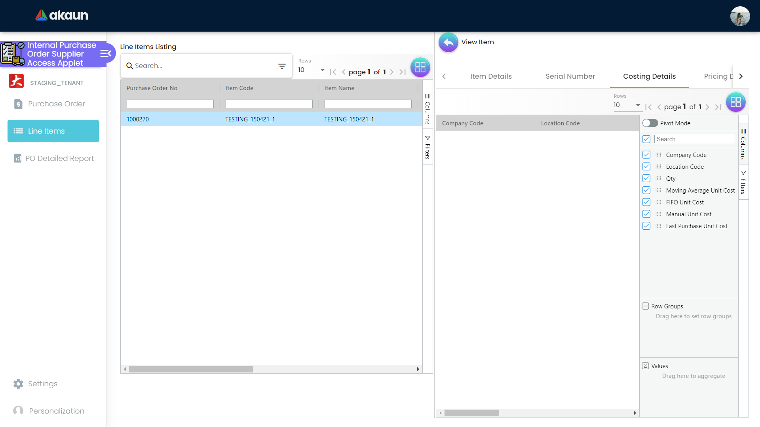Open PO Detailed Report page
Image resolution: width=760 pixels, height=427 pixels.
[59, 158]
